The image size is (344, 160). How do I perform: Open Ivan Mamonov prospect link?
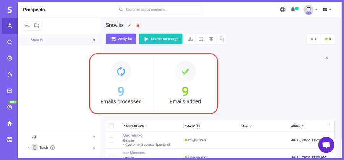point(134,152)
